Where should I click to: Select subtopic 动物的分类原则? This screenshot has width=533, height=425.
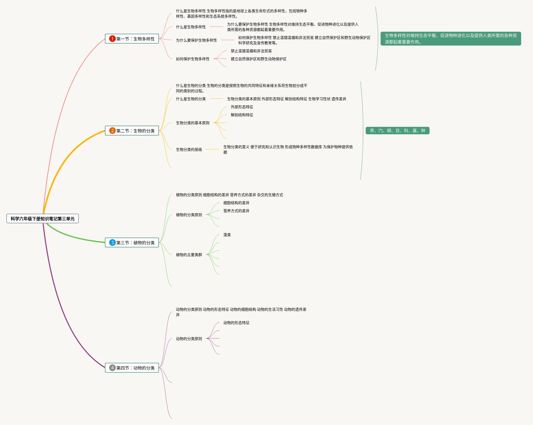(189, 339)
